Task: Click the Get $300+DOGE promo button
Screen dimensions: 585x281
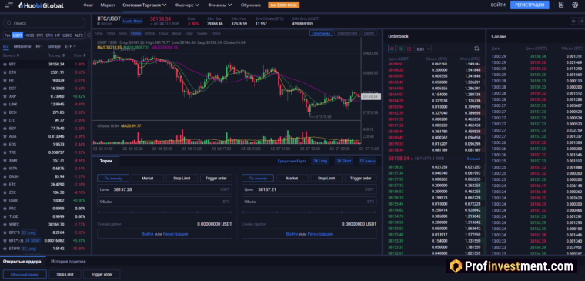Action: tap(283, 5)
